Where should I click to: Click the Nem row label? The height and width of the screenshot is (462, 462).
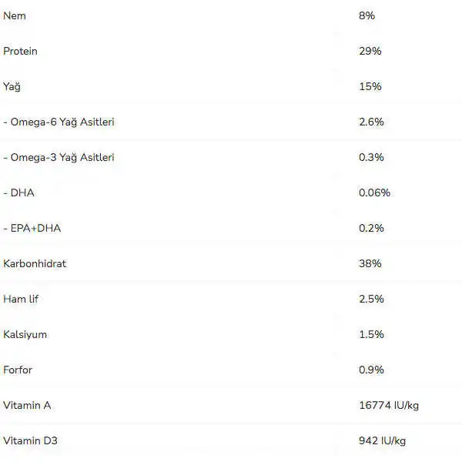[15, 15]
